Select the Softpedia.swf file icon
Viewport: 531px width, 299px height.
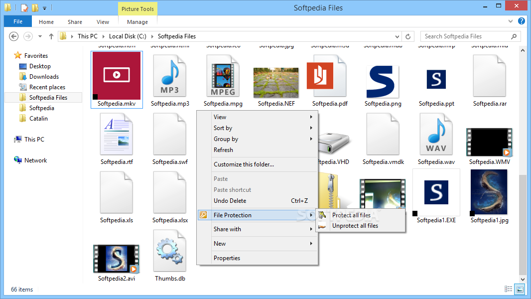[170, 135]
